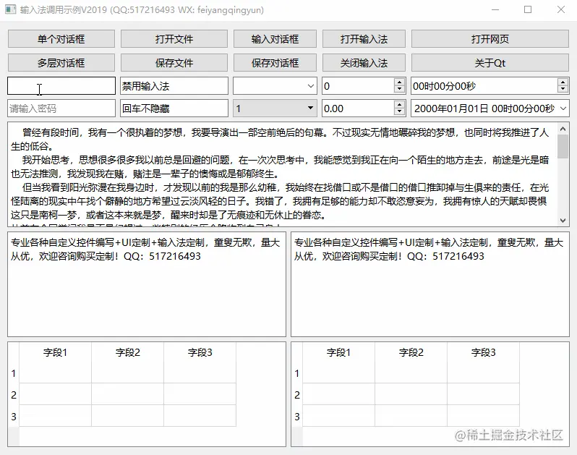This screenshot has height=455, width=577.
Task: Select 关闭输入法 button
Action: [x=364, y=63]
